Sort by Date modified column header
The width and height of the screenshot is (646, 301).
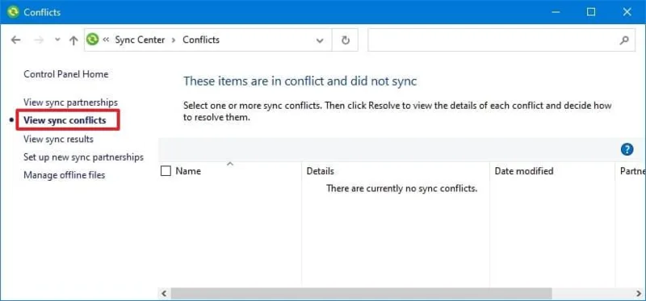click(523, 171)
